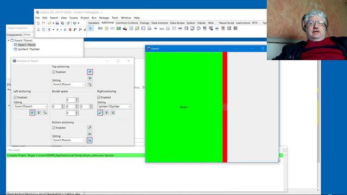Select the arrow selection tool in component palette
The width and height of the screenshot is (347, 195).
[91, 28]
